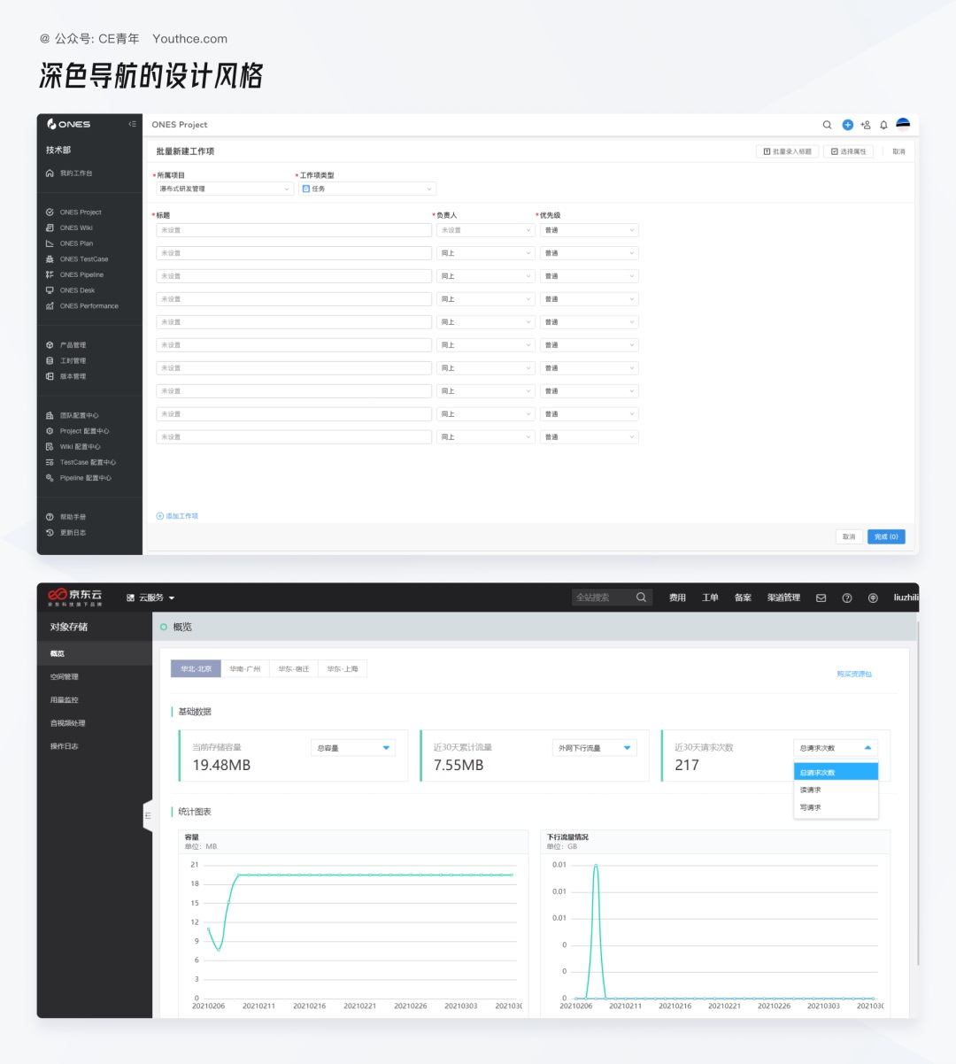Click the blue 完成 (0) button
This screenshot has height=1064, width=956.
pos(885,536)
